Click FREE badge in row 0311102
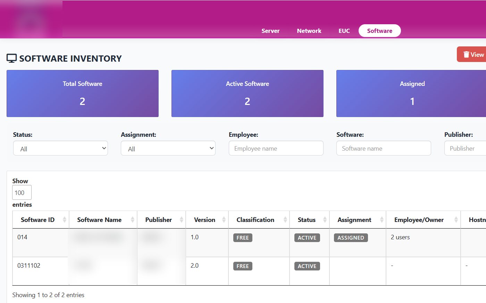 243,266
